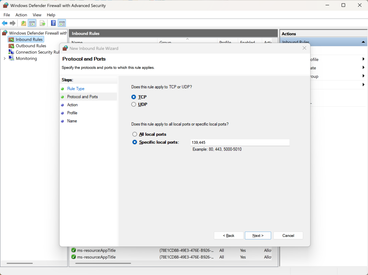Click the Back button in wizard
Image resolution: width=368 pixels, height=275 pixels.
click(228, 235)
